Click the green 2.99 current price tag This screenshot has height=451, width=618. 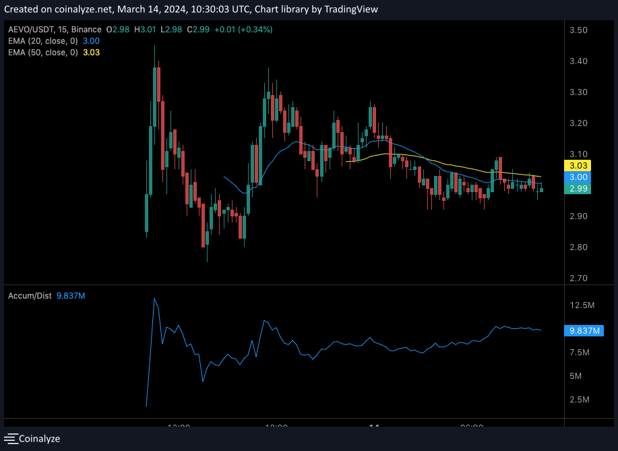(580, 189)
